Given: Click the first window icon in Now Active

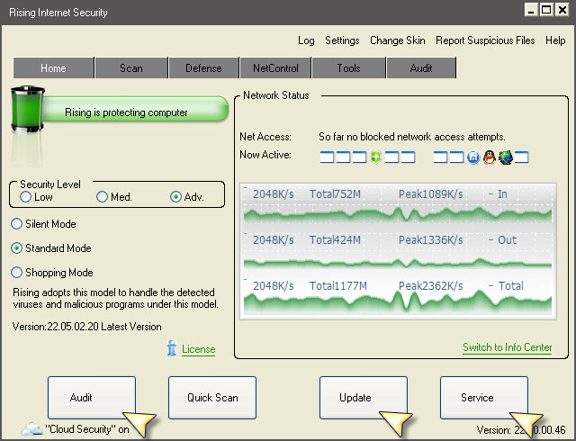Looking at the screenshot, I should click(x=328, y=157).
